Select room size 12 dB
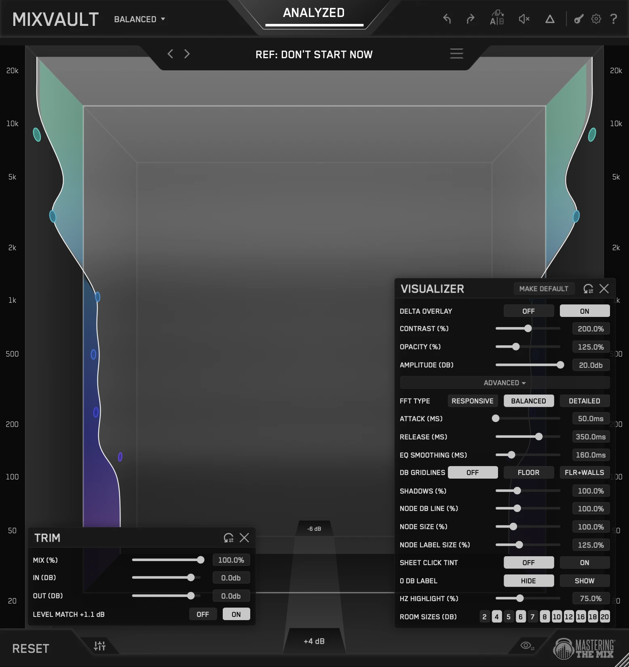Screen dimensions: 629x667 [x=569, y=617]
